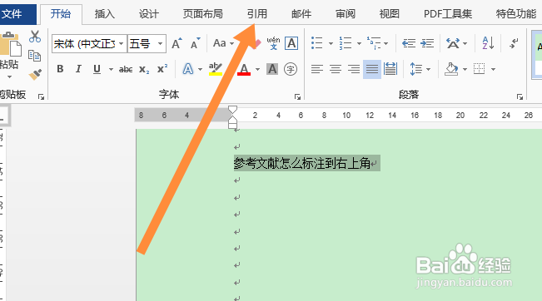This screenshot has width=542, height=301.
Task: Open the PDF工具集 ribbon tab
Action: coord(448,14)
